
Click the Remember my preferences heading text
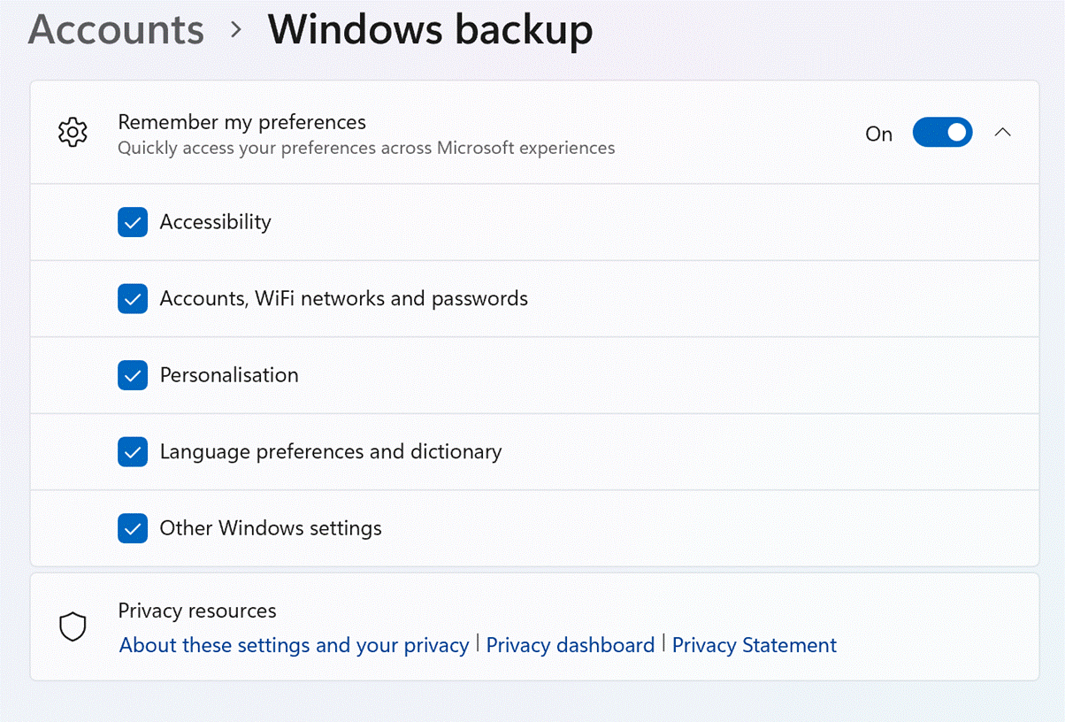(x=241, y=122)
